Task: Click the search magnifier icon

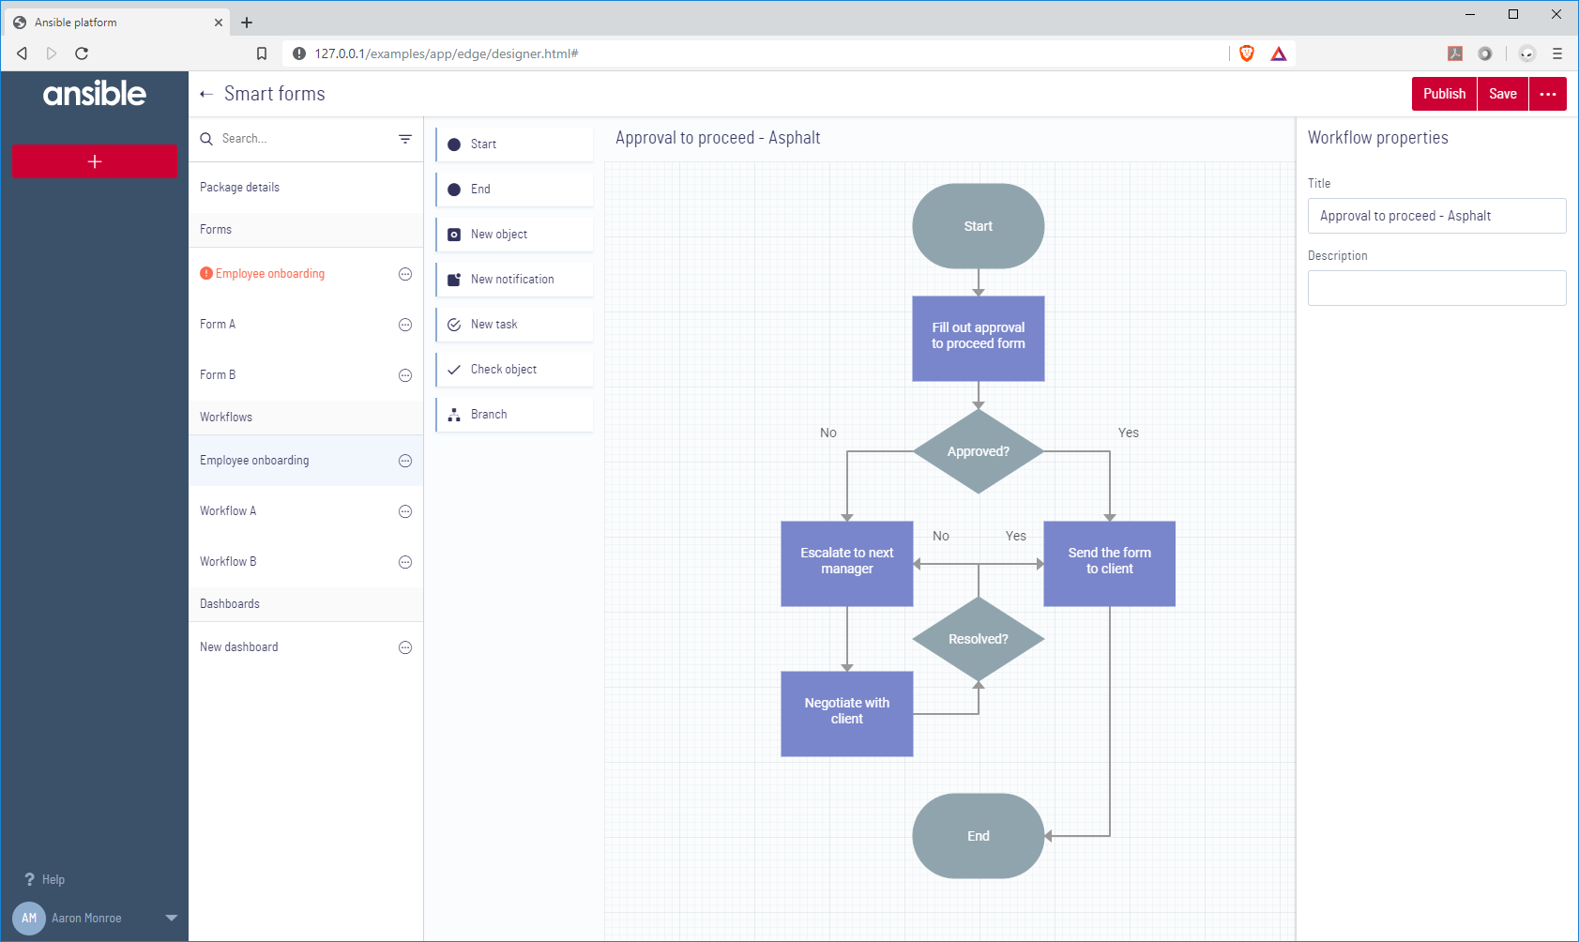Action: coord(206,139)
